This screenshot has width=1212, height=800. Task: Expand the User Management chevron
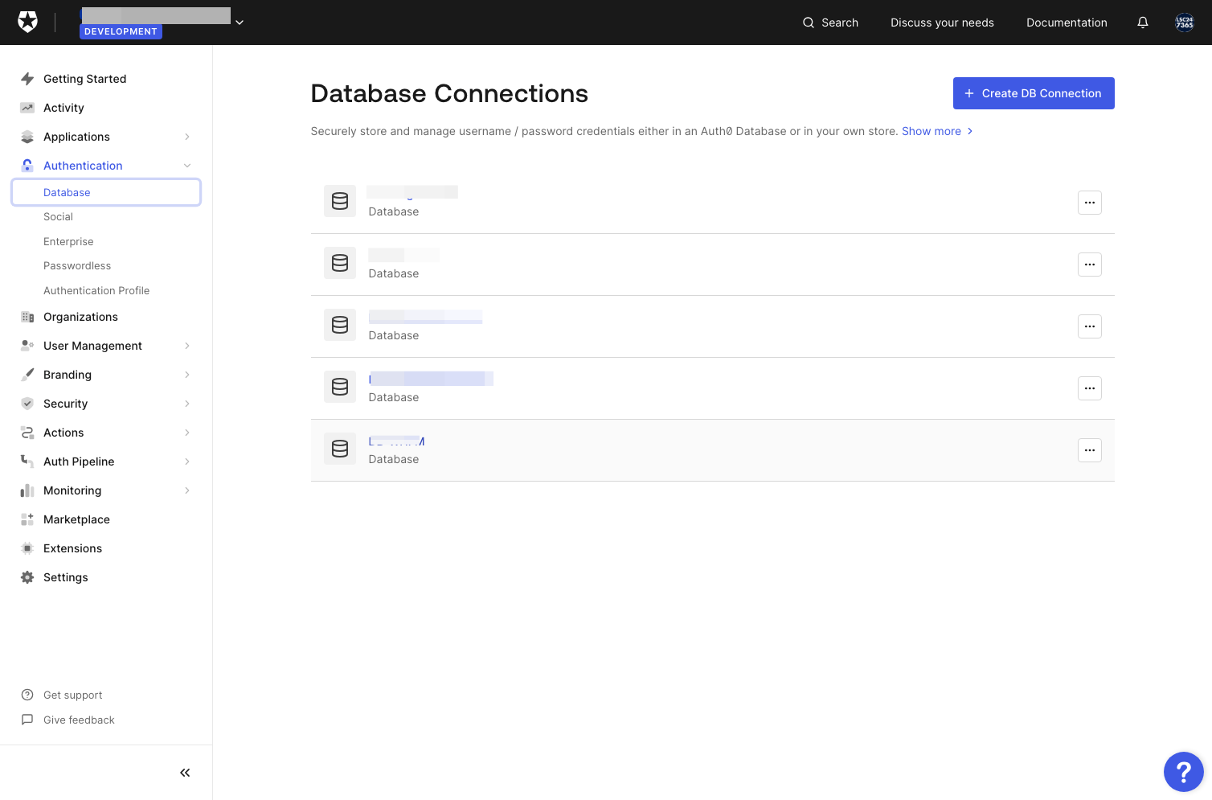point(187,346)
